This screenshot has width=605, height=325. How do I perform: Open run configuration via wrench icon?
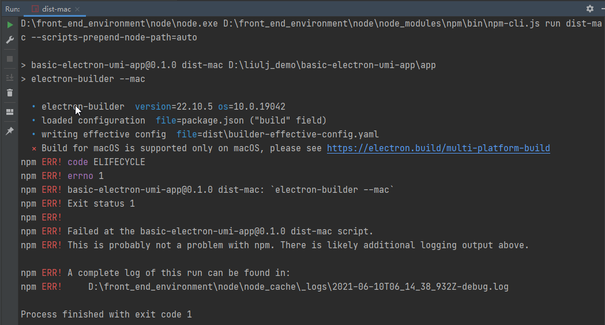point(10,40)
